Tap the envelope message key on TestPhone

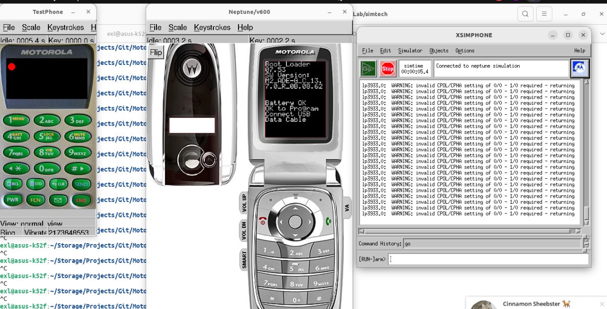pos(58,200)
